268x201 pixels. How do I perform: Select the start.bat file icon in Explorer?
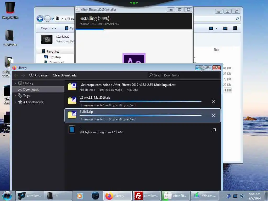47,39
